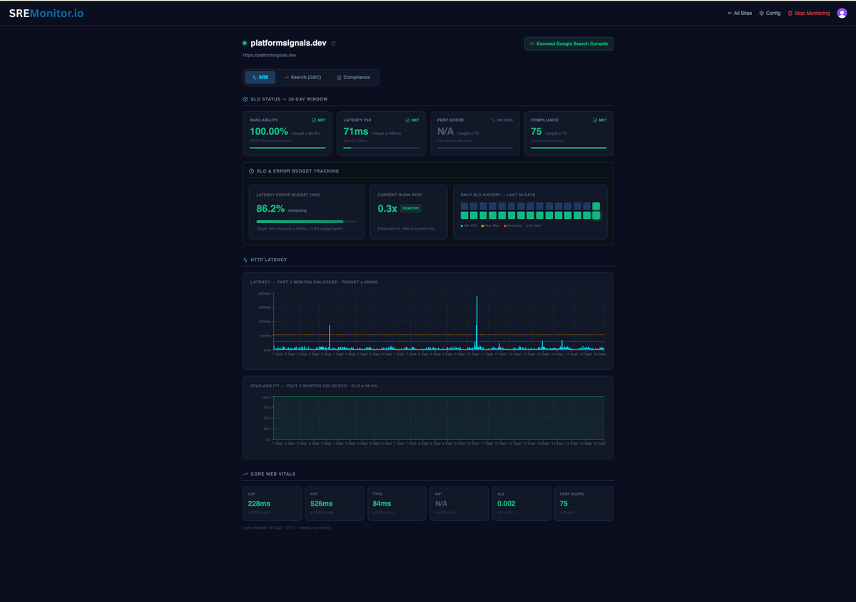Click Connect Google Search Console button
856x602 pixels.
(569, 44)
